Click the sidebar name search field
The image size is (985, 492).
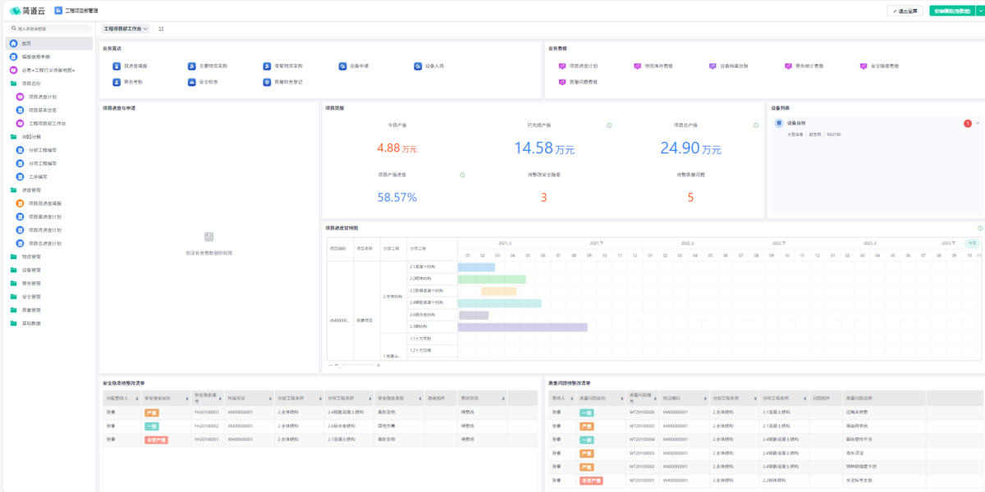(x=51, y=28)
